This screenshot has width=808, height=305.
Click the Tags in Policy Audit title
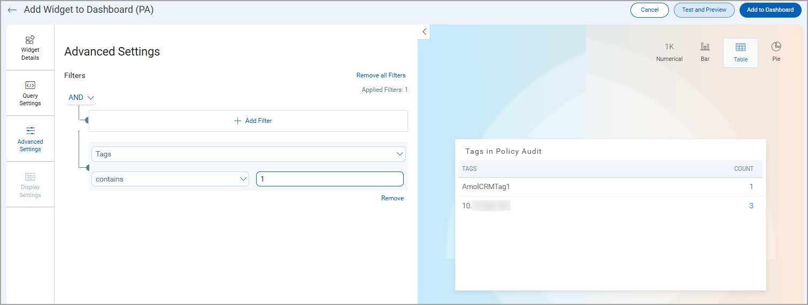click(503, 152)
